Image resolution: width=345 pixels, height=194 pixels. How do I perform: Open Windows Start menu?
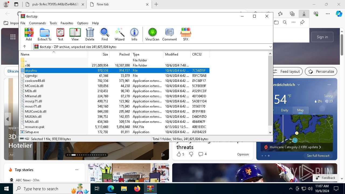(6, 189)
